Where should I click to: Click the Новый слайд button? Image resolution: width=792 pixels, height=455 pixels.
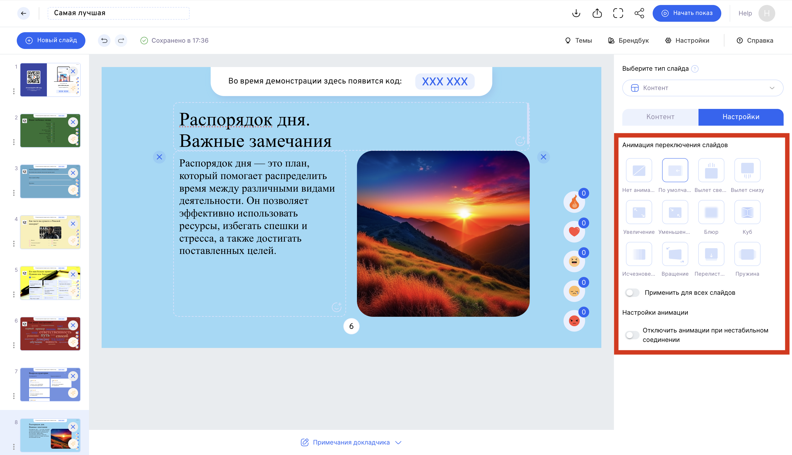pyautogui.click(x=51, y=40)
